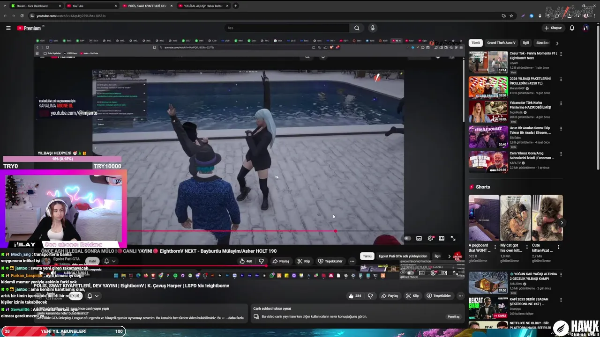Select the İlgili filter chip in sidebar
Viewport: 600px width, 337px height.
(526, 43)
